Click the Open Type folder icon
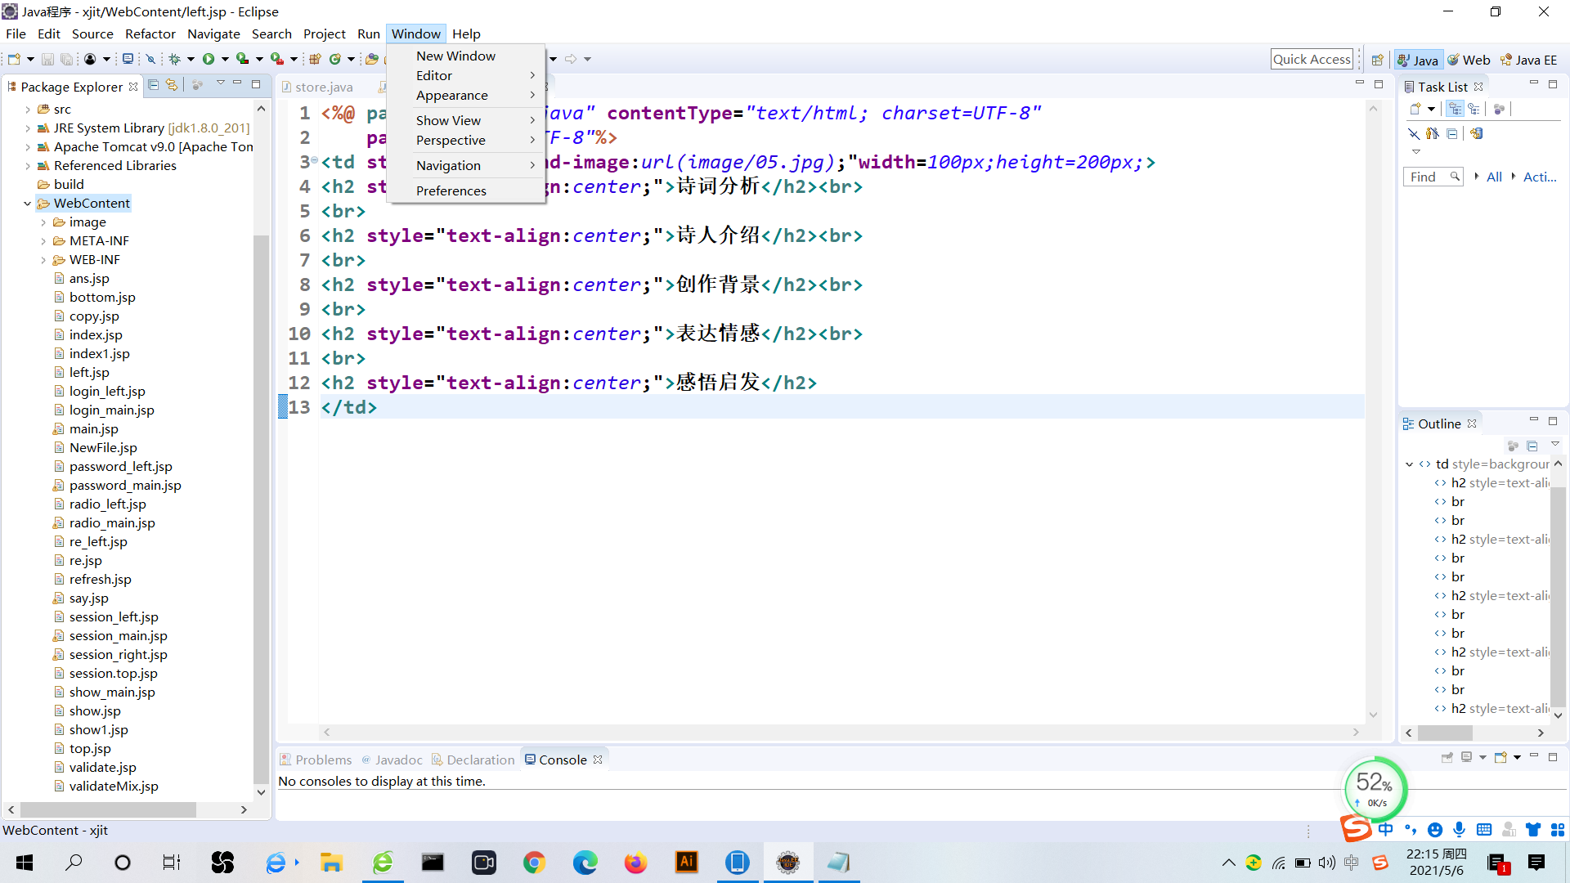1570x883 pixels. tap(372, 59)
